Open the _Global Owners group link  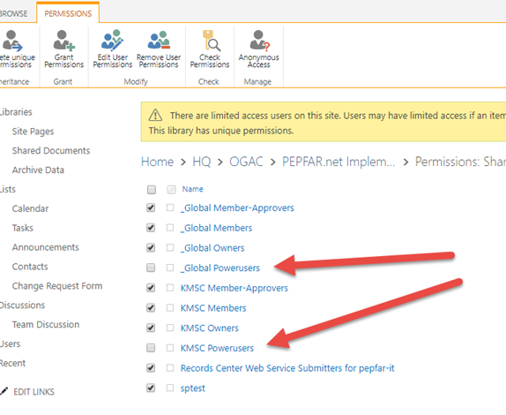click(x=212, y=248)
